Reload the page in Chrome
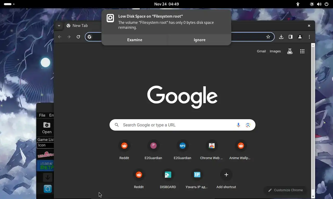This screenshot has width=333, height=199. click(78, 37)
